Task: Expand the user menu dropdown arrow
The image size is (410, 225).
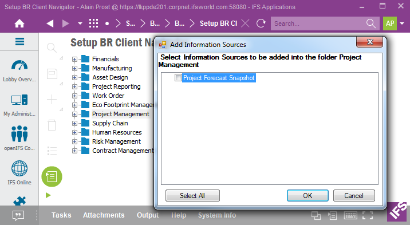Action: (402, 23)
